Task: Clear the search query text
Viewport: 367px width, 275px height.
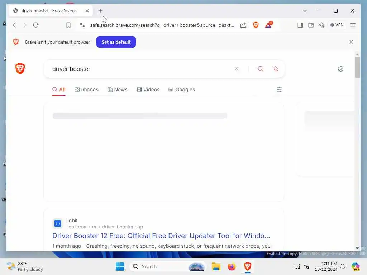Action: [237, 69]
